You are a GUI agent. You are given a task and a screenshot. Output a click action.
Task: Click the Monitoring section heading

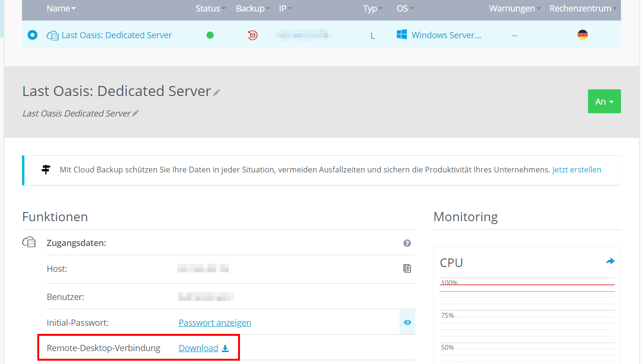(x=466, y=217)
